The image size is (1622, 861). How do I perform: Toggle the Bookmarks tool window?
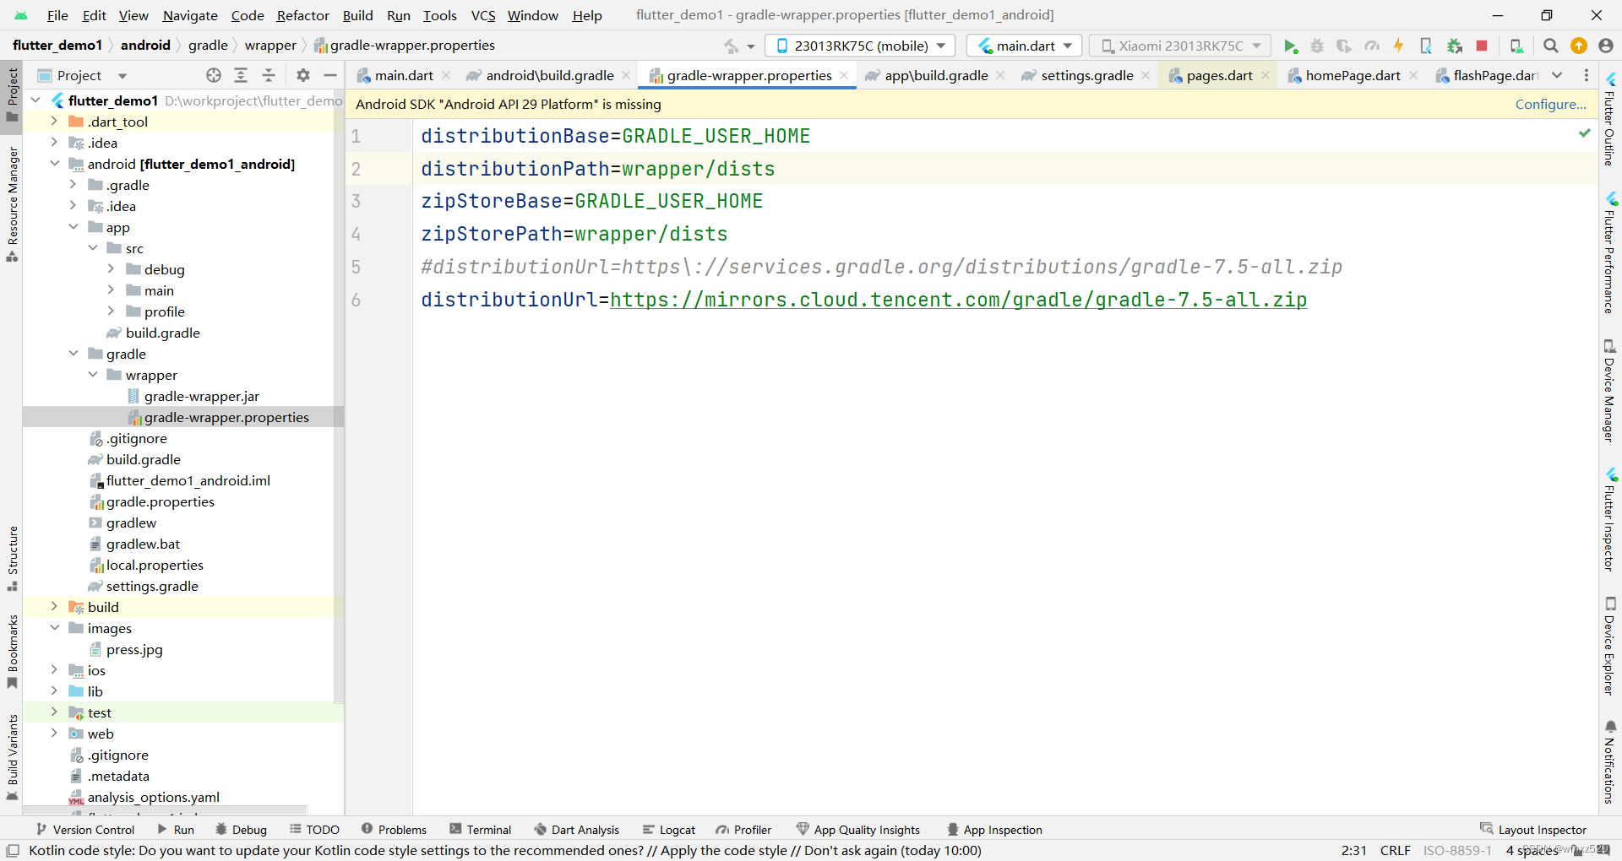12,651
